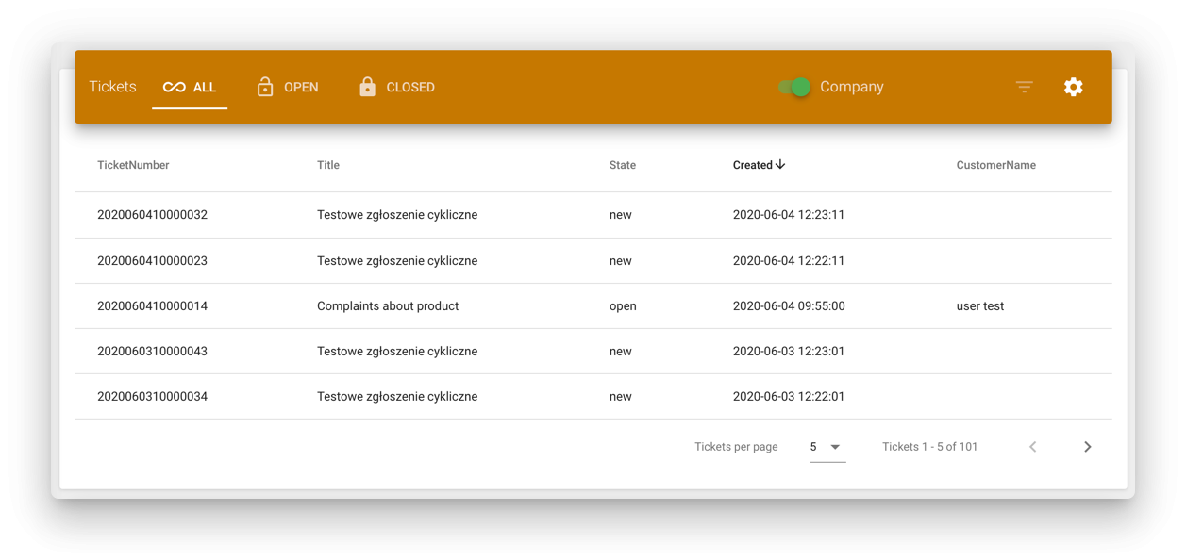Click new state of ticket 2020060410000023
This screenshot has height=560, width=1186.
click(x=620, y=261)
